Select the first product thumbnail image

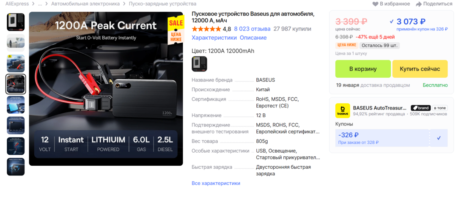coord(16,22)
